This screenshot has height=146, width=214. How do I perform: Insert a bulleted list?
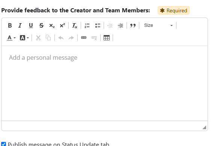pos(98,25)
